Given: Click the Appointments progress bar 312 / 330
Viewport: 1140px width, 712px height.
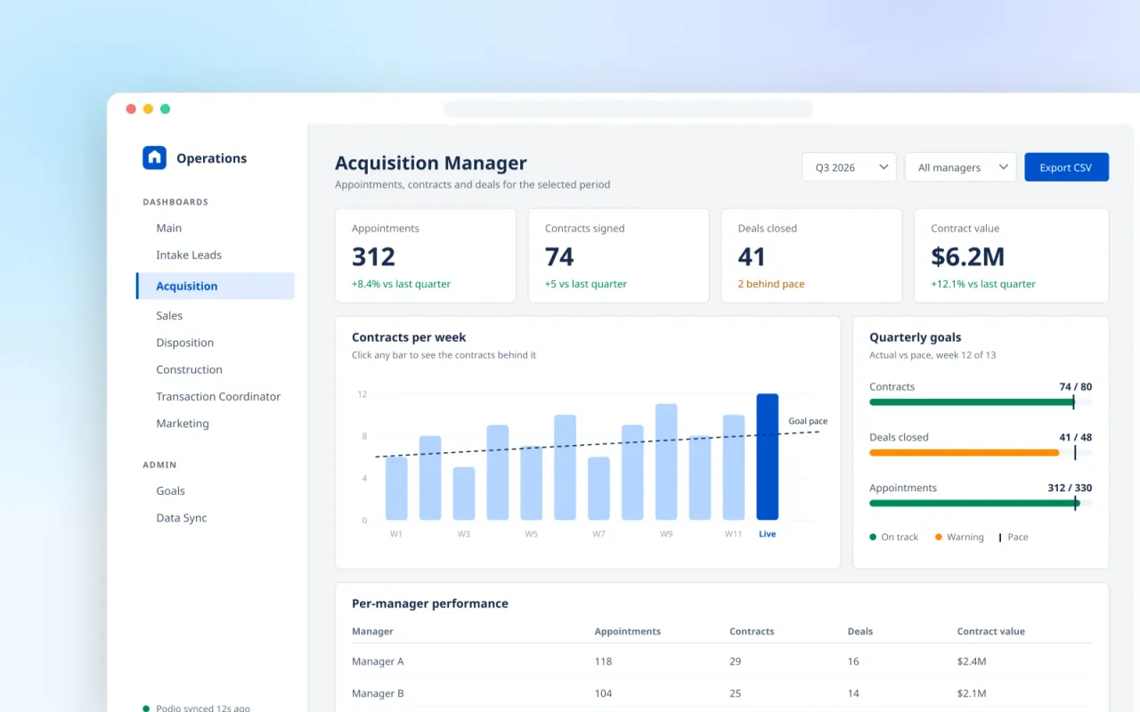Looking at the screenshot, I should (981, 504).
